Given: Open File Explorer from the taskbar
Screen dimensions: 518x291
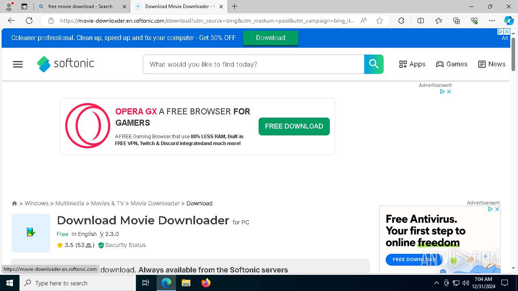Looking at the screenshot, I should coord(186,283).
